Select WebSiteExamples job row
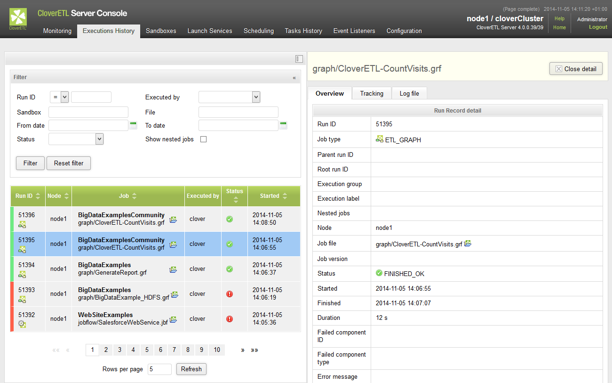This screenshot has height=383, width=612. 155,319
